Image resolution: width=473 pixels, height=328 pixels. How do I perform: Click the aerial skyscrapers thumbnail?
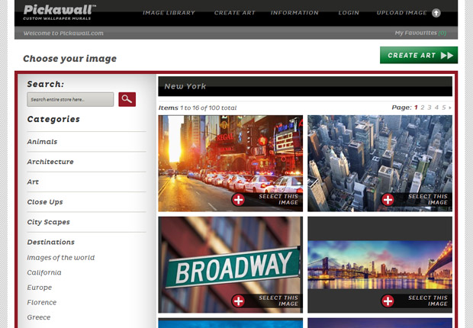click(380, 163)
